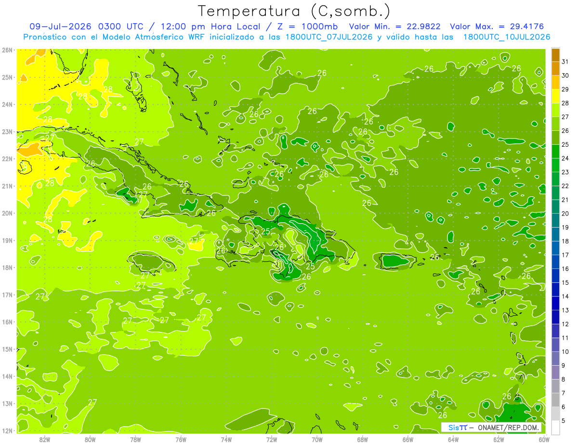Click the blue swatch between 15 and 16

click(x=555, y=276)
